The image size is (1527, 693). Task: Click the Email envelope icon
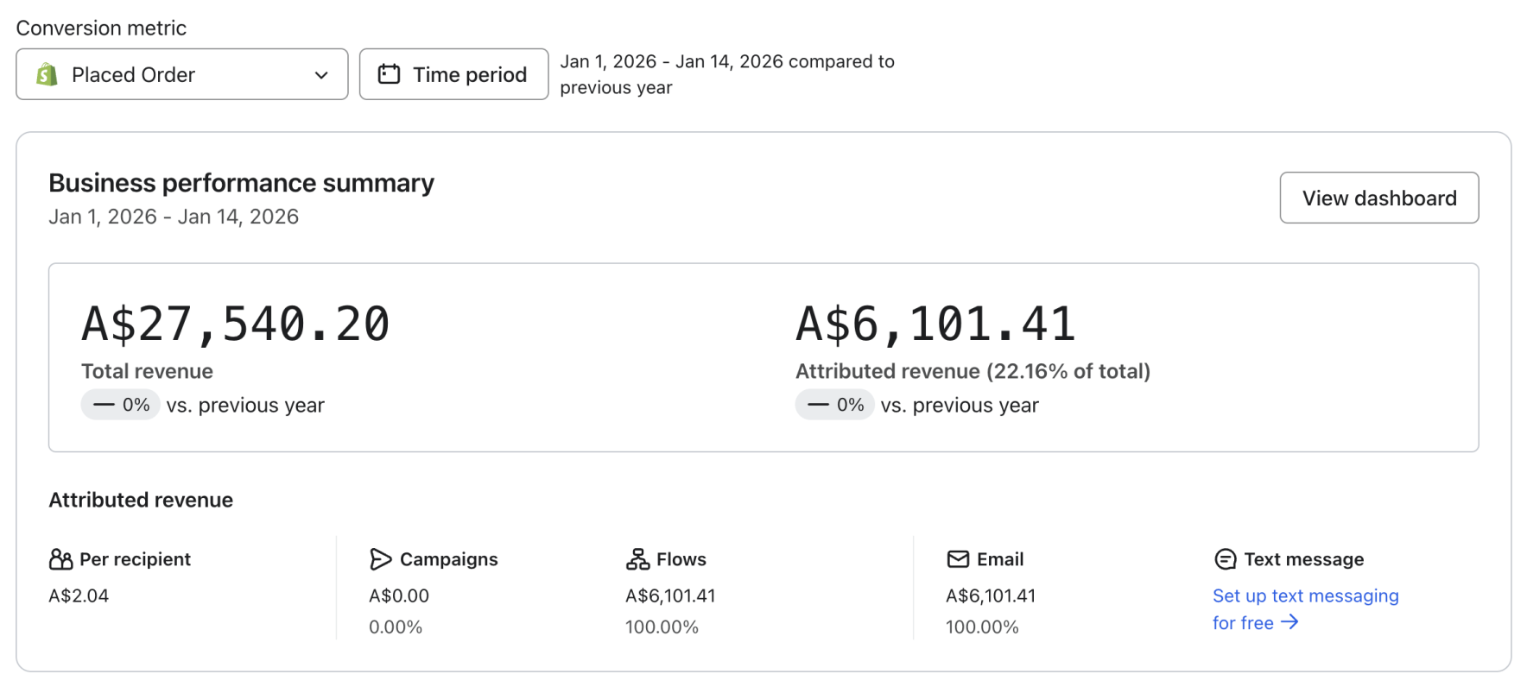[958, 559]
